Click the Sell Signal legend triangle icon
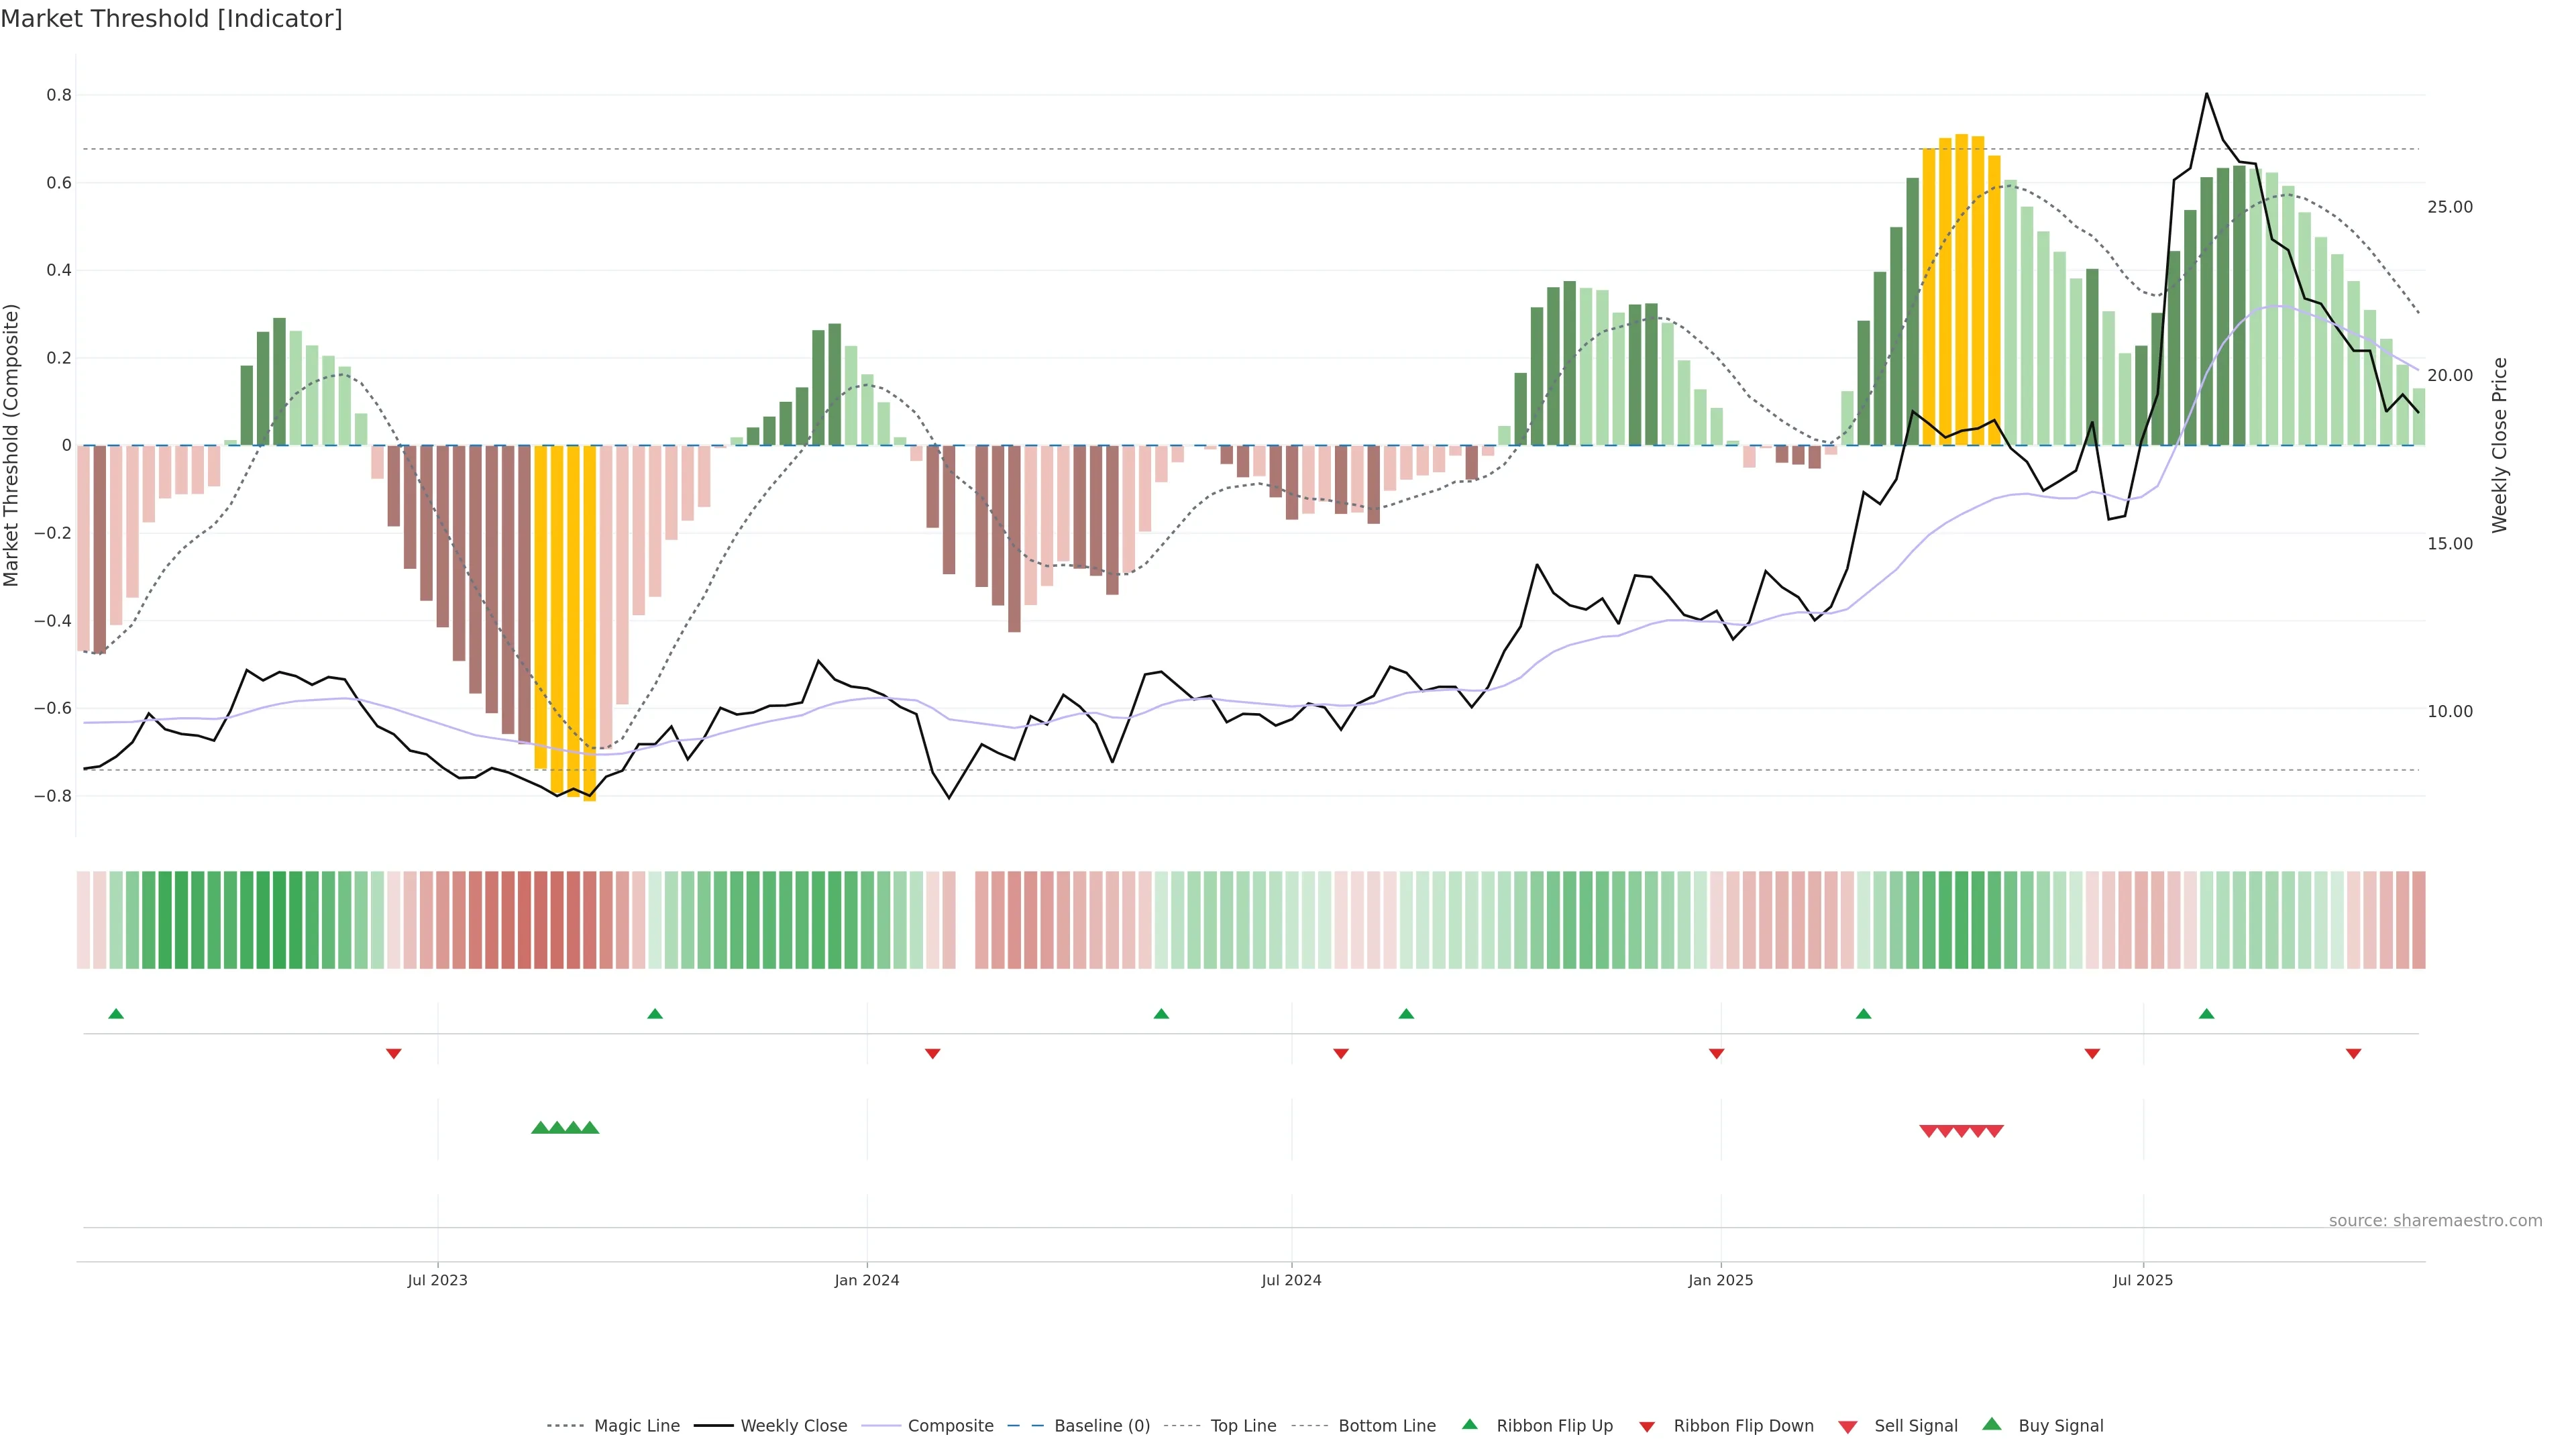 pos(1848,1427)
